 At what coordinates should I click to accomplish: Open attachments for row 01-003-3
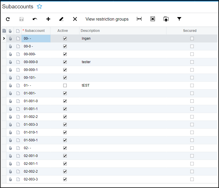click(x=10, y=125)
